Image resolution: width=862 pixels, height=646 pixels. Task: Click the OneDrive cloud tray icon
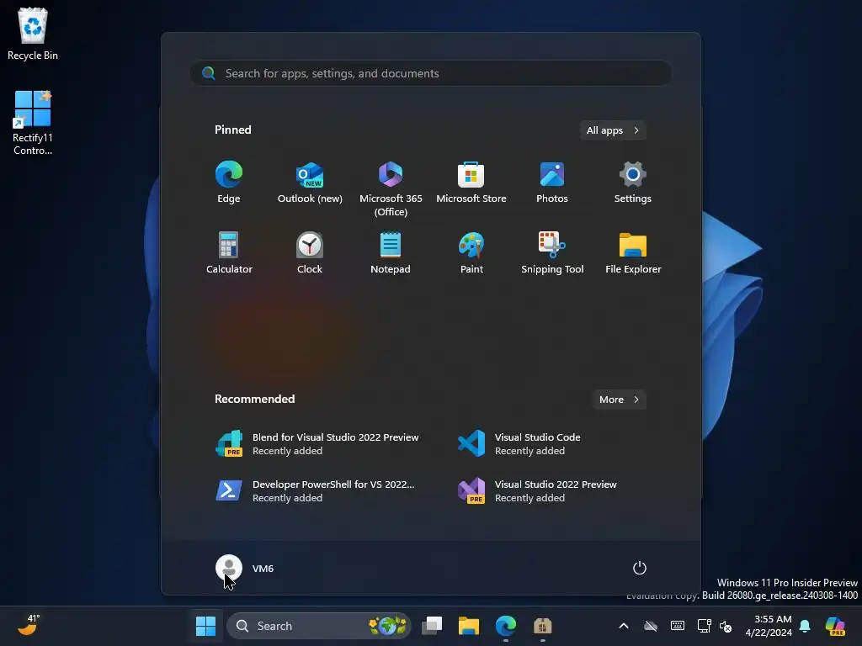click(x=651, y=626)
